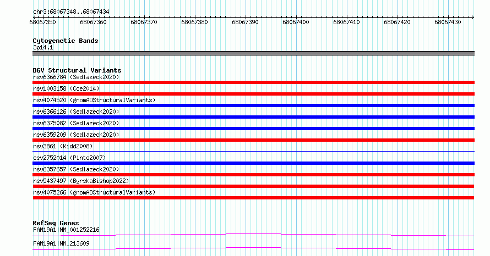The width and height of the screenshot is (490, 256).
Task: Open nsv6375082 (Sedlazeck2020) label
Action: 76,123
